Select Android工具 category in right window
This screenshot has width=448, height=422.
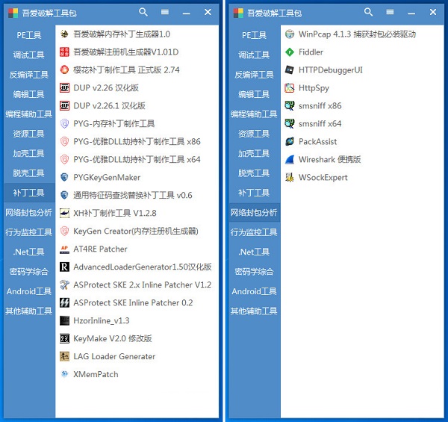[254, 291]
